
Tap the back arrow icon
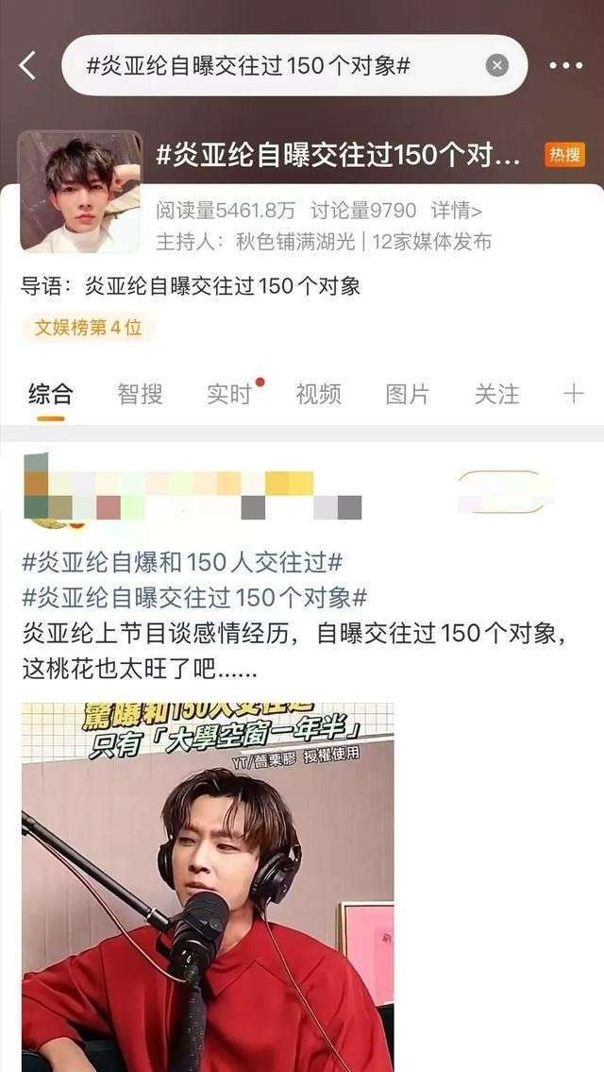click(x=27, y=65)
